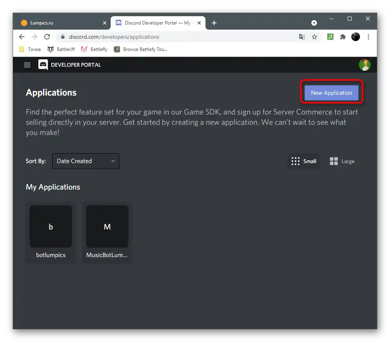Select the Discord Developer Portal tab
This screenshot has width=390, height=342.
click(x=158, y=23)
